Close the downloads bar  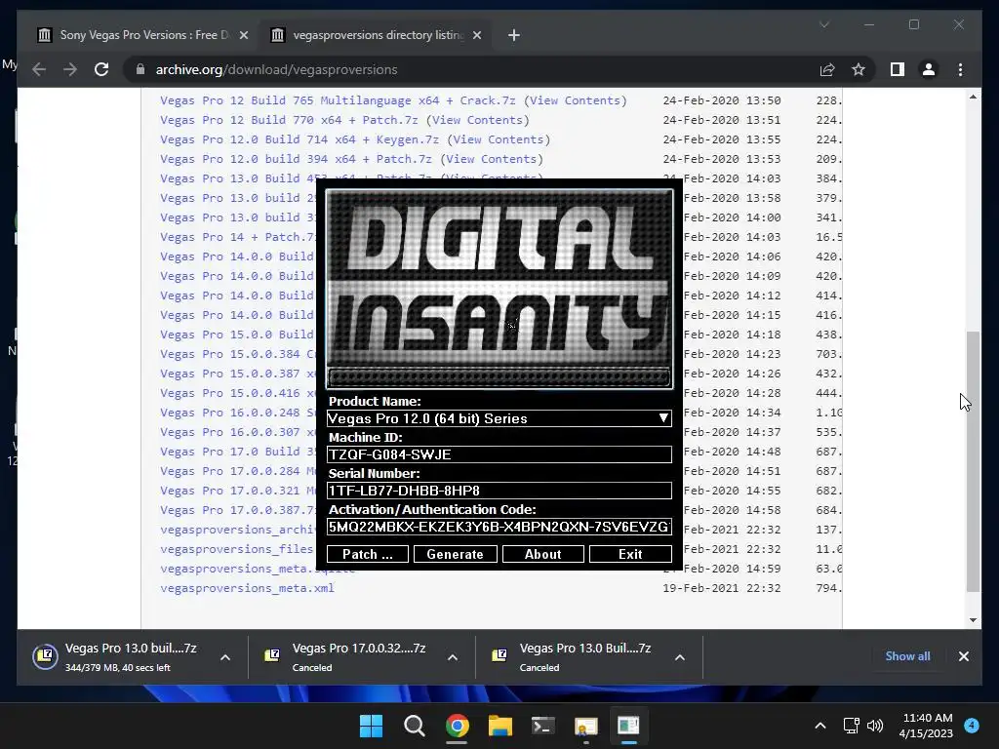tap(963, 656)
